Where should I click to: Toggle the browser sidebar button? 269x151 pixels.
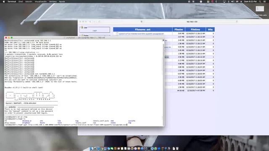(100, 22)
